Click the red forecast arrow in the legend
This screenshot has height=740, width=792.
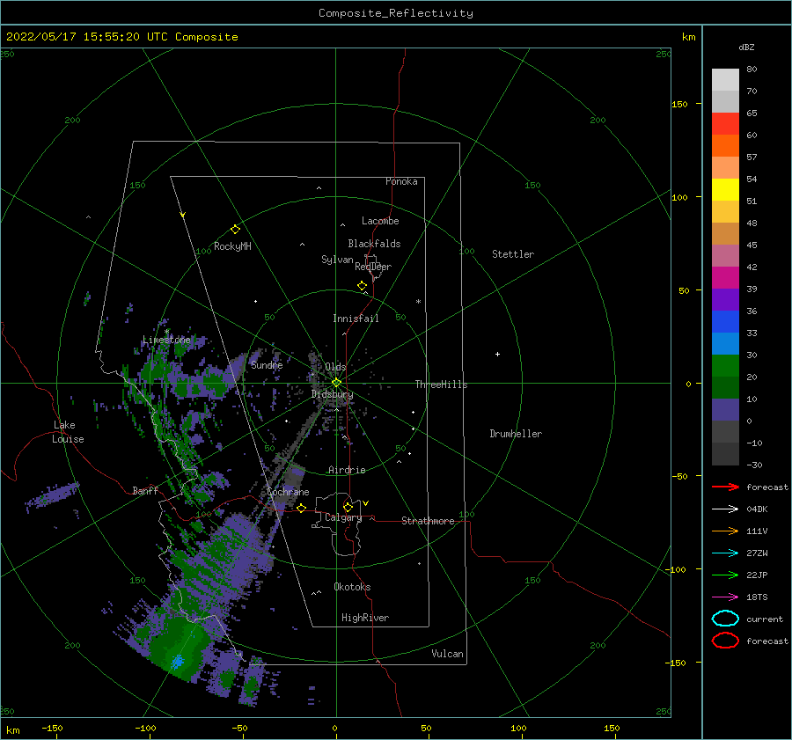(725, 487)
